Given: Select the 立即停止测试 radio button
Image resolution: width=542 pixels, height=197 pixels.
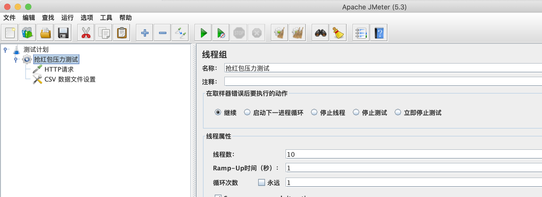Looking at the screenshot, I should pyautogui.click(x=398, y=112).
